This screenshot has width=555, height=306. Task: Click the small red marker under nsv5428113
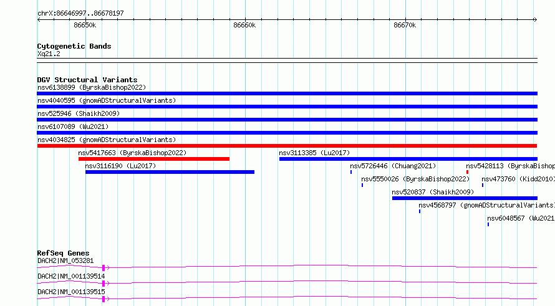coord(467,172)
